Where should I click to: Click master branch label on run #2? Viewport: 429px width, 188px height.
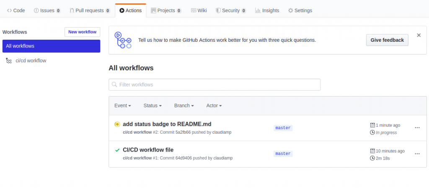283,128
